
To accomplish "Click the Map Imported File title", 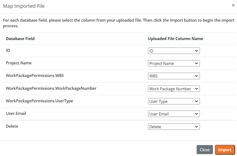I will [24, 6].
